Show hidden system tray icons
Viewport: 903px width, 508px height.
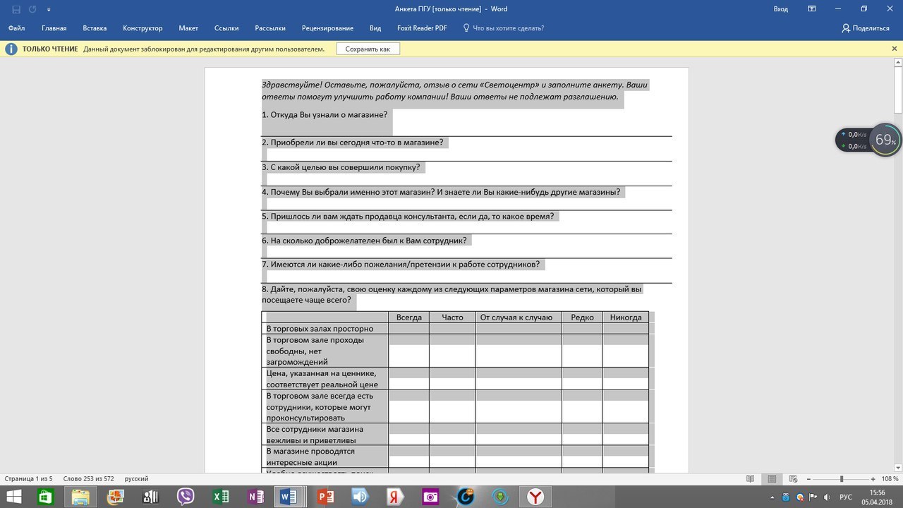tap(773, 497)
